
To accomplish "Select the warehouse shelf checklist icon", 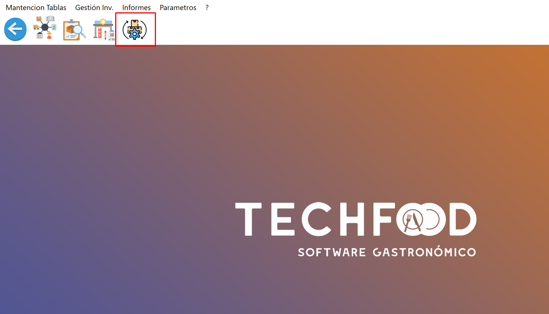I will [104, 30].
